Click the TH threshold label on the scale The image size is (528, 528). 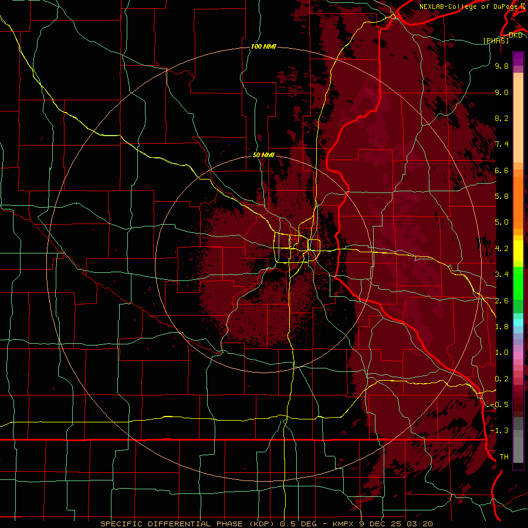click(x=504, y=457)
